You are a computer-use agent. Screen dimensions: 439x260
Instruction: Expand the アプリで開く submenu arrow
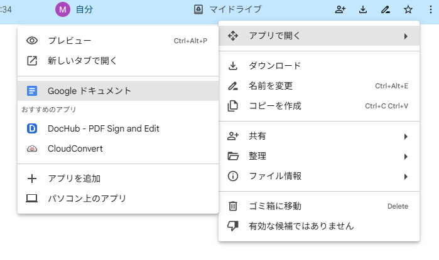coord(406,36)
